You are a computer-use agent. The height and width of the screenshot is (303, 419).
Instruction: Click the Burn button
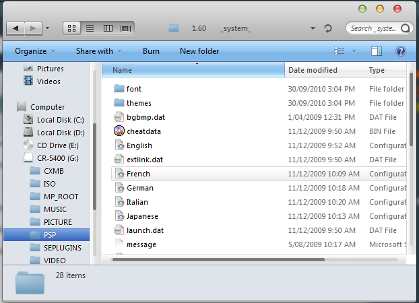tap(151, 51)
